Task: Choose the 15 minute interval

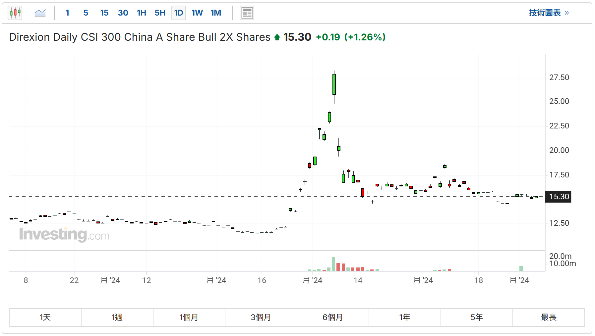Action: click(x=104, y=13)
